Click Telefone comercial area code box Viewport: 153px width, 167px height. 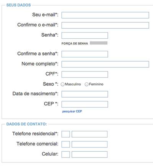click(66, 144)
